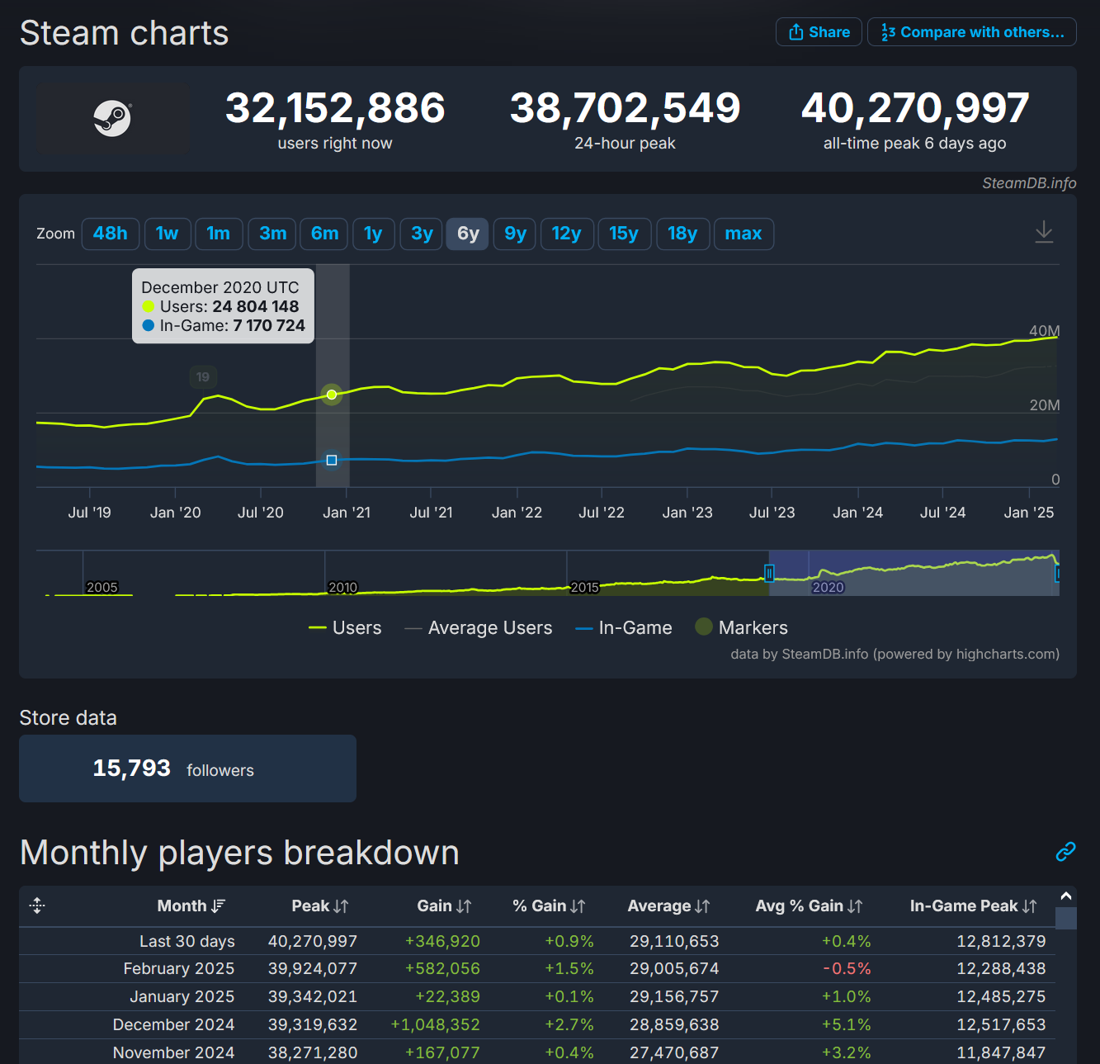Open Compare with others
This screenshot has width=1100, height=1064.
(x=972, y=32)
